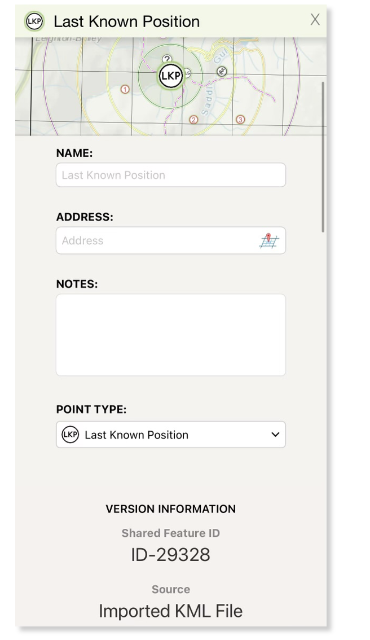The image size is (370, 640).
Task: Click the panel's vertical scrollbar
Action: point(323,157)
